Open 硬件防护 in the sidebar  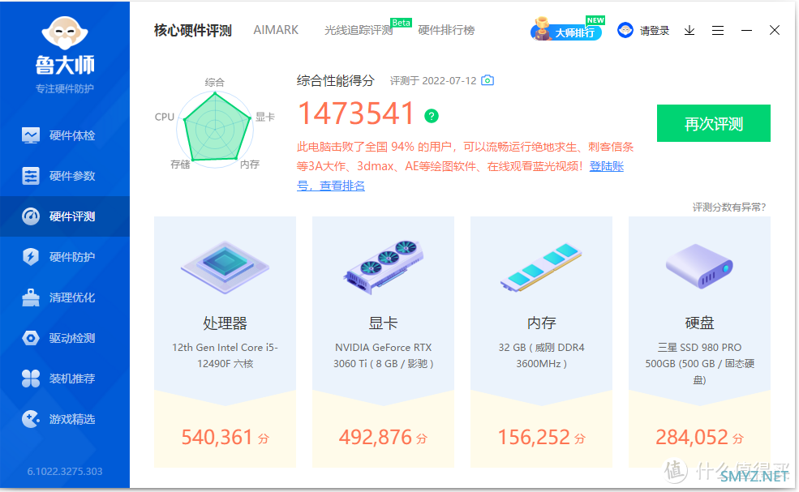point(65,257)
